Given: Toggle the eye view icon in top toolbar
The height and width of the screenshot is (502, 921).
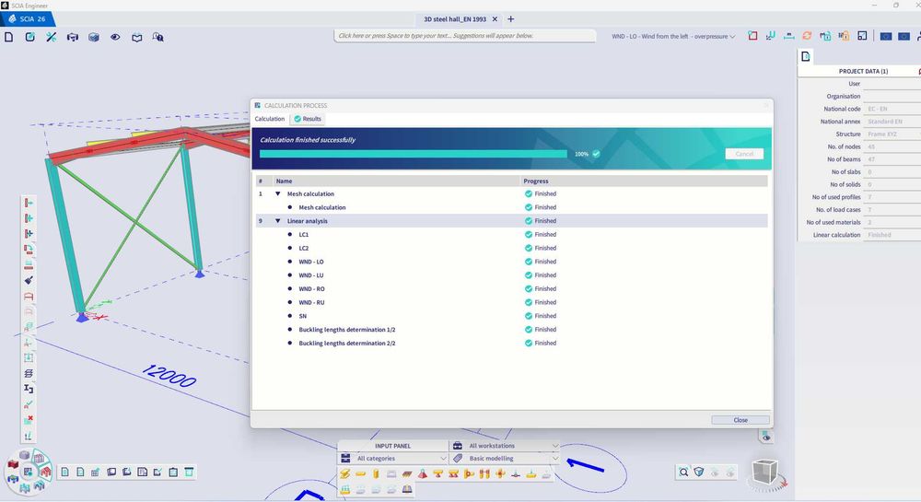Looking at the screenshot, I should click(115, 37).
